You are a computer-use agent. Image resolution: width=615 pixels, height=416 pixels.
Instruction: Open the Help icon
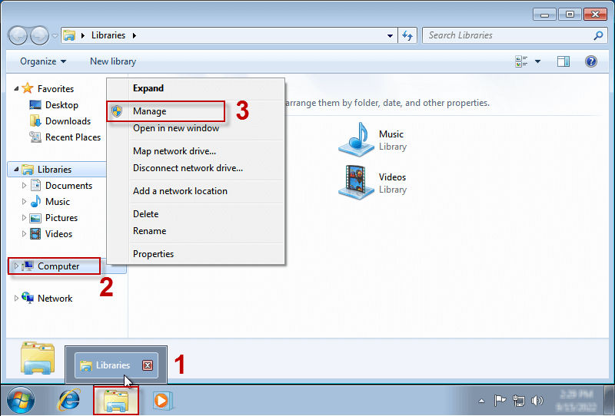[x=591, y=61]
